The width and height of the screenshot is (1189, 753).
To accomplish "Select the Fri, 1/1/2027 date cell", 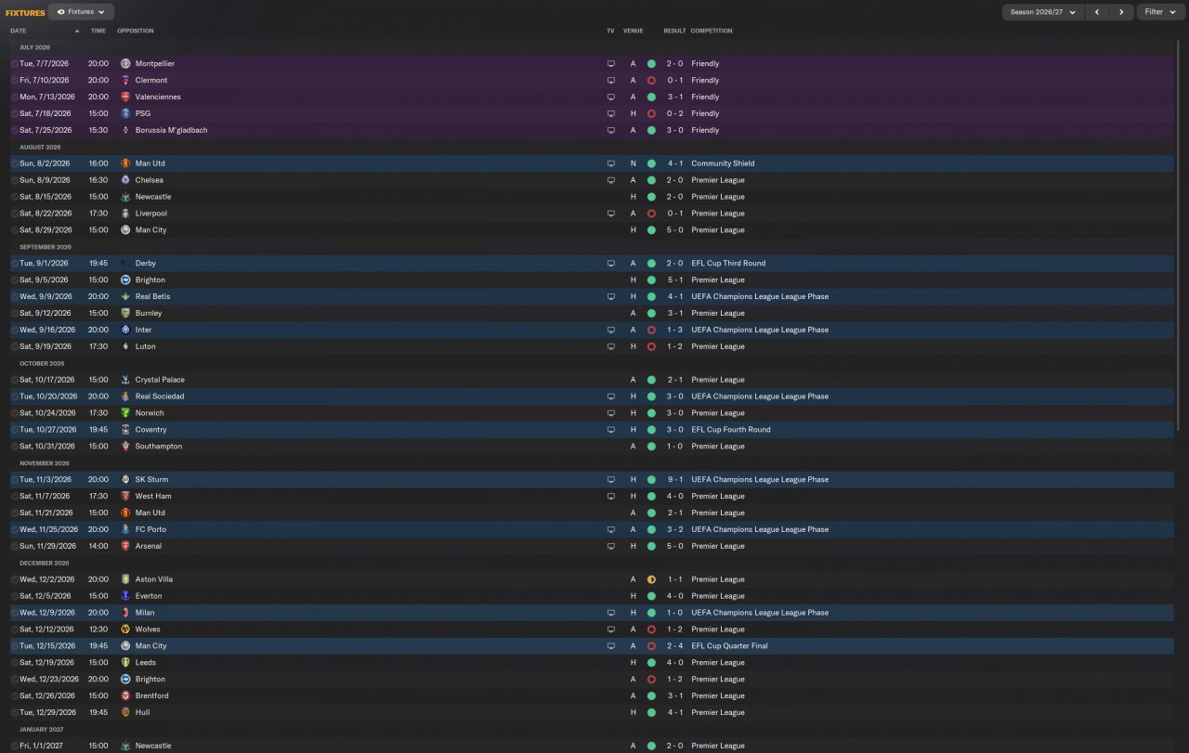I will tap(42, 747).
